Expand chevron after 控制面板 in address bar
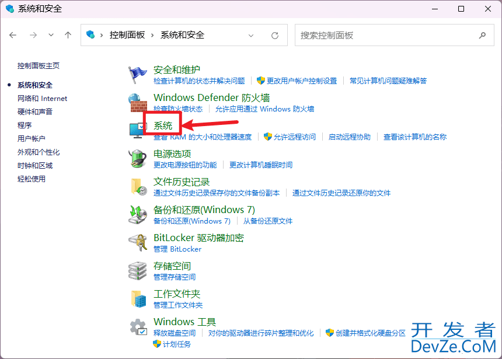This screenshot has width=502, height=359. [x=152, y=35]
